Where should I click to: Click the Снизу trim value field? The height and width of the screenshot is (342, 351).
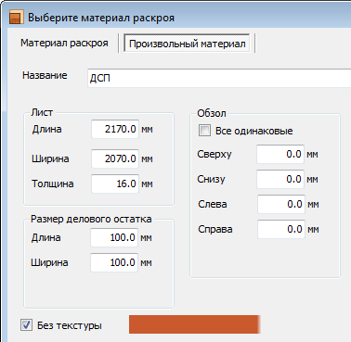[x=280, y=179]
